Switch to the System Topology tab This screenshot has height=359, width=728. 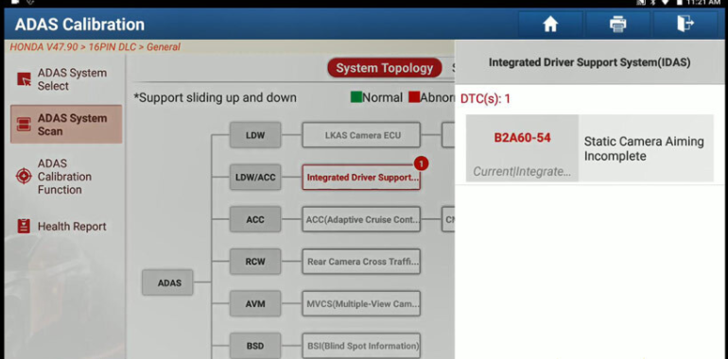pos(385,68)
